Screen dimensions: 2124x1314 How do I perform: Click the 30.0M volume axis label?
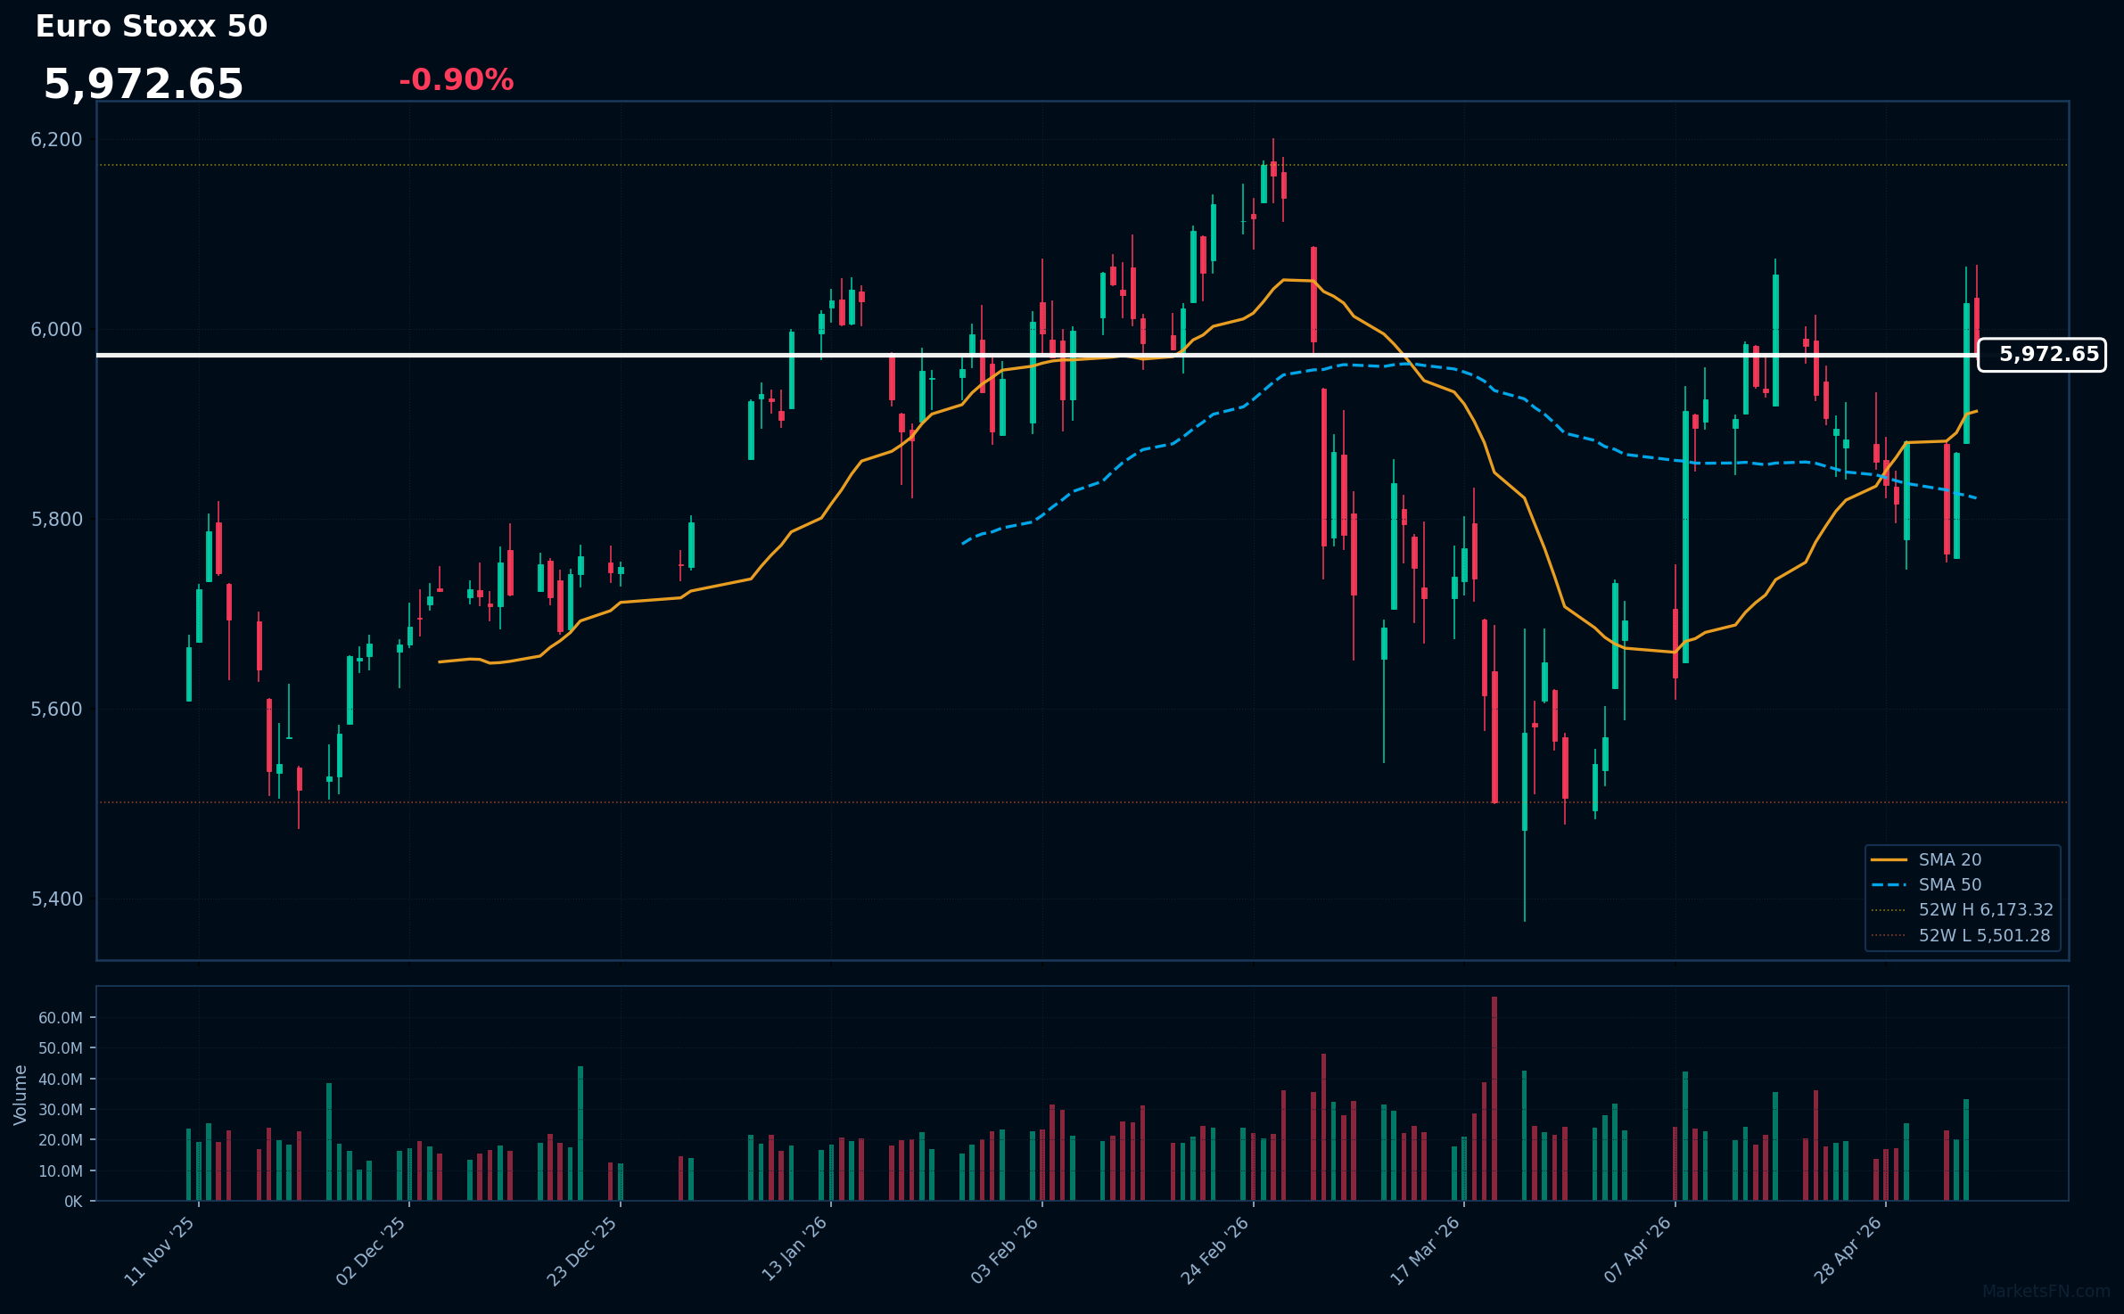(61, 1110)
